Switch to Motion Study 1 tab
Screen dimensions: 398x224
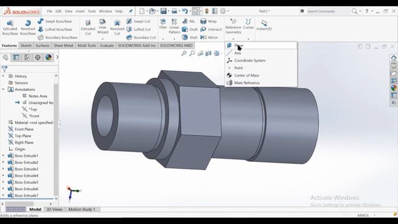[81, 209]
